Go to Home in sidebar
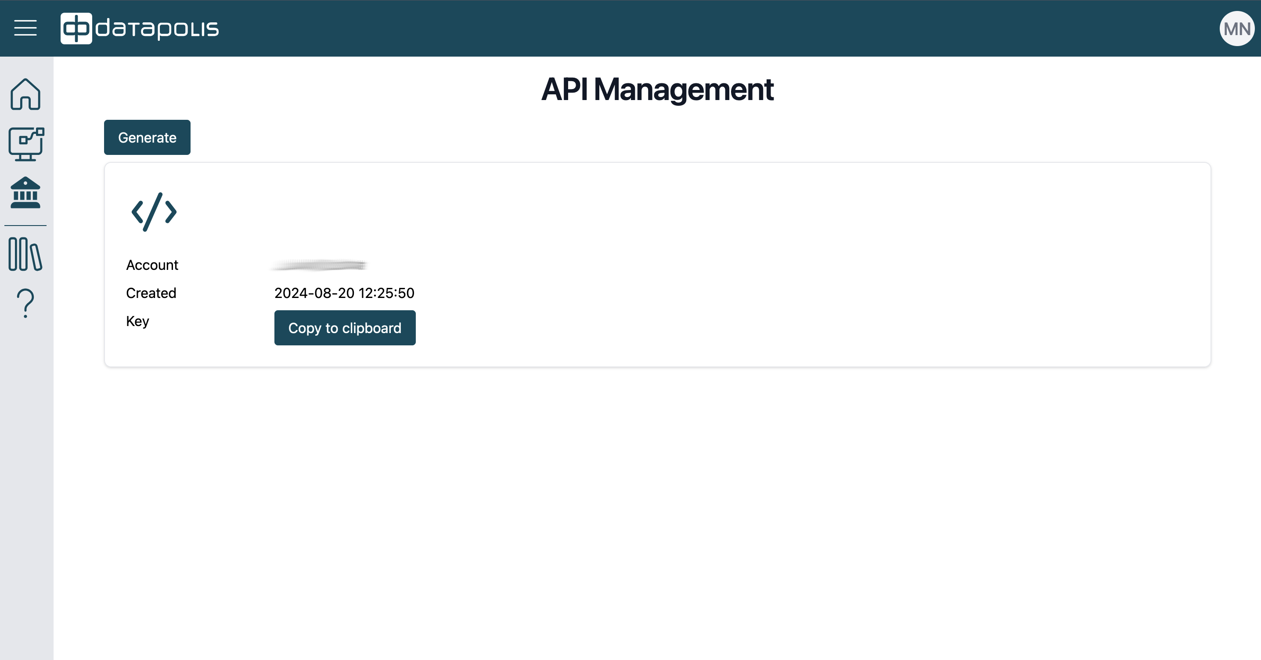1261x660 pixels. 25,94
